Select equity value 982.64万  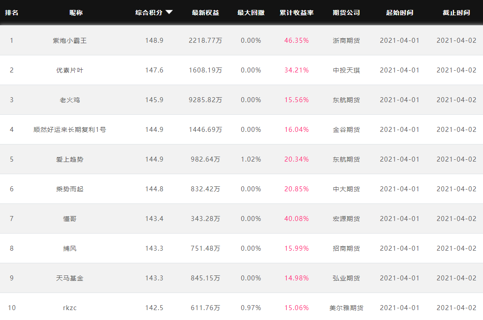[x=205, y=159]
